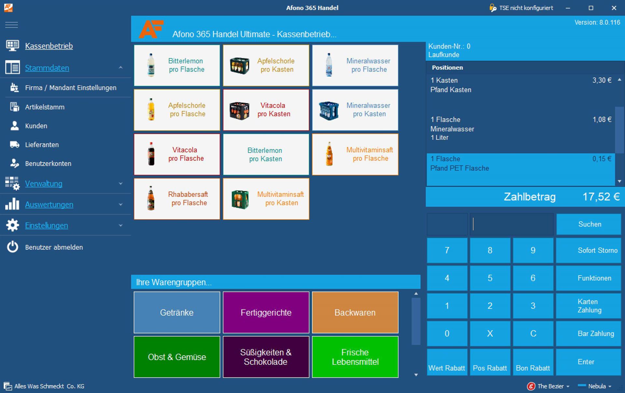Screen dimensions: 625x393
Task: Click the Positionen list scroll-down arrow
Action: tap(619, 181)
